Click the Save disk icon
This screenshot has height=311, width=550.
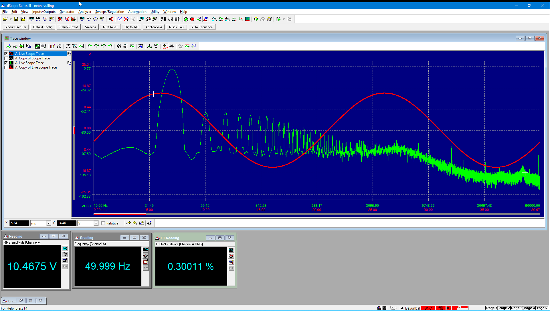(x=16, y=19)
